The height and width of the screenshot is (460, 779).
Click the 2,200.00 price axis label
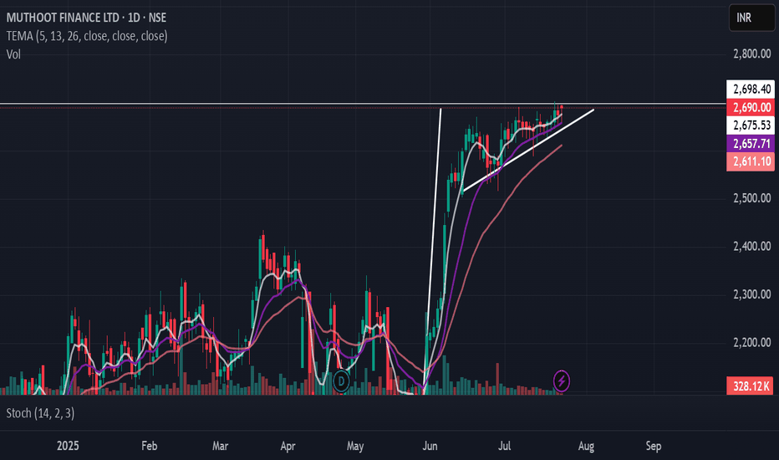[x=752, y=343]
